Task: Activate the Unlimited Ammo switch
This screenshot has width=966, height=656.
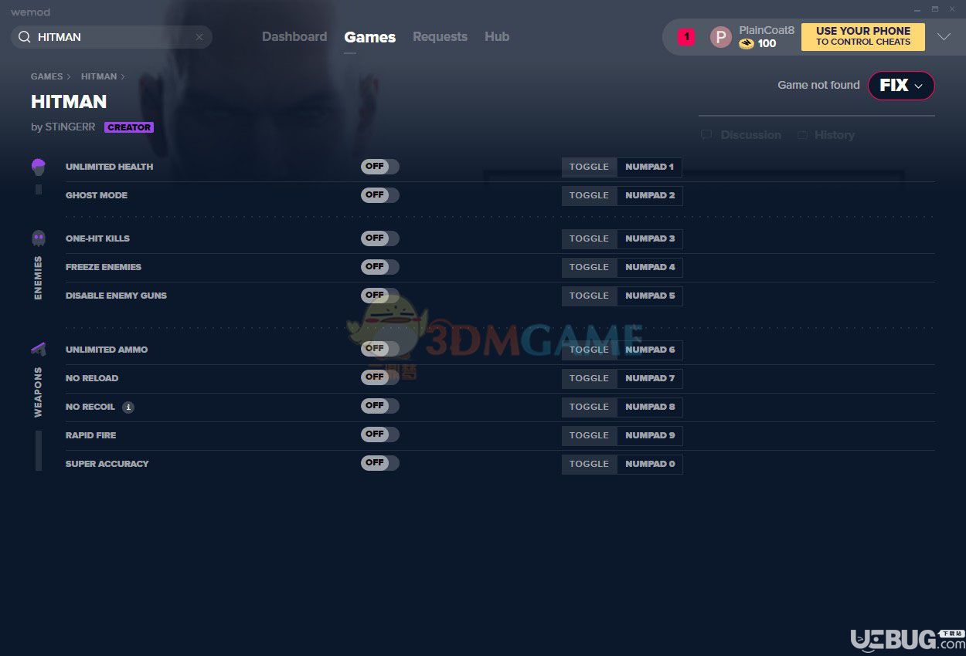Action: pos(380,349)
